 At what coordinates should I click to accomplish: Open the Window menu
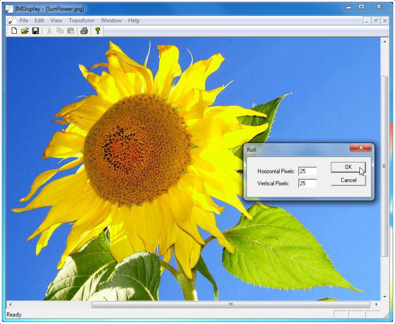[111, 21]
